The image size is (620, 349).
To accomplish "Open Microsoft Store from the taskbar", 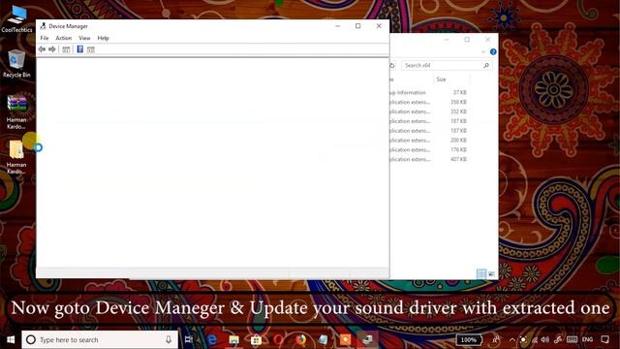I will [x=256, y=339].
